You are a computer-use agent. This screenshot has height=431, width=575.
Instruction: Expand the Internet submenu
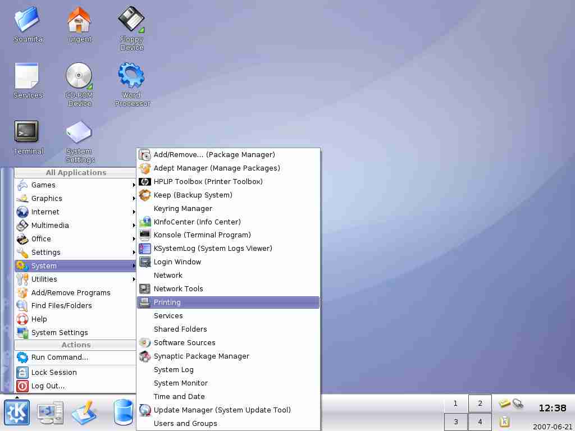[76, 212]
